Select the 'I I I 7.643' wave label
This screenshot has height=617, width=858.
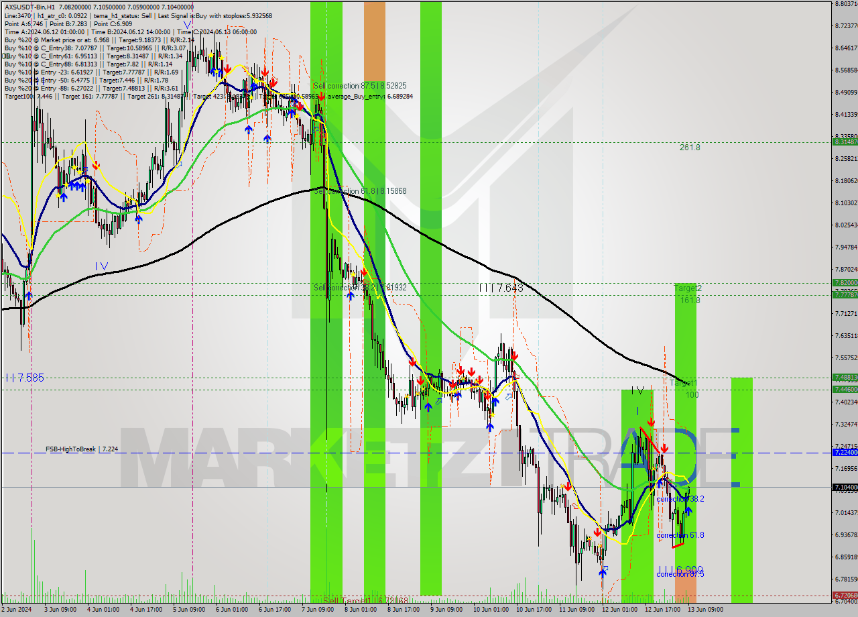coord(501,288)
